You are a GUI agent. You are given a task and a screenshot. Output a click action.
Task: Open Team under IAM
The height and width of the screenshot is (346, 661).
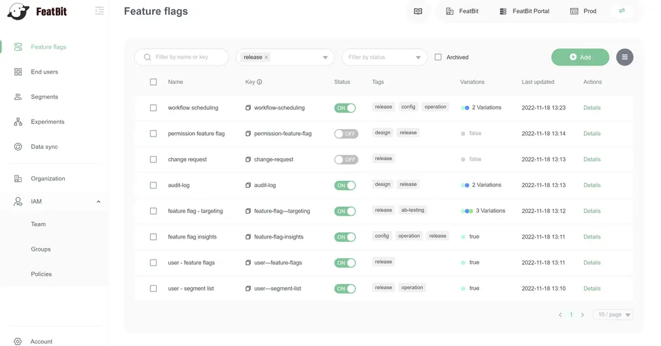coord(38,224)
